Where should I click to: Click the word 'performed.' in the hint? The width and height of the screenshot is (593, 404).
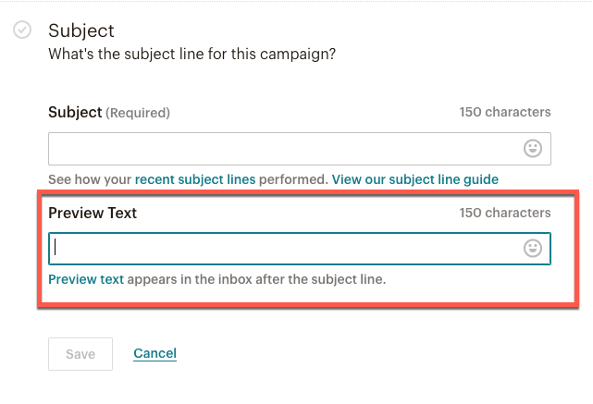(293, 179)
